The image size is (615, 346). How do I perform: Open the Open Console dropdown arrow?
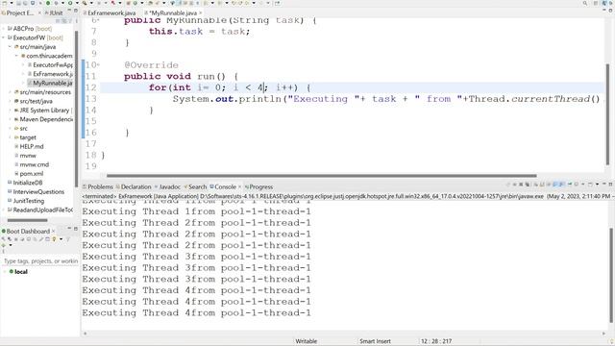click(x=597, y=184)
